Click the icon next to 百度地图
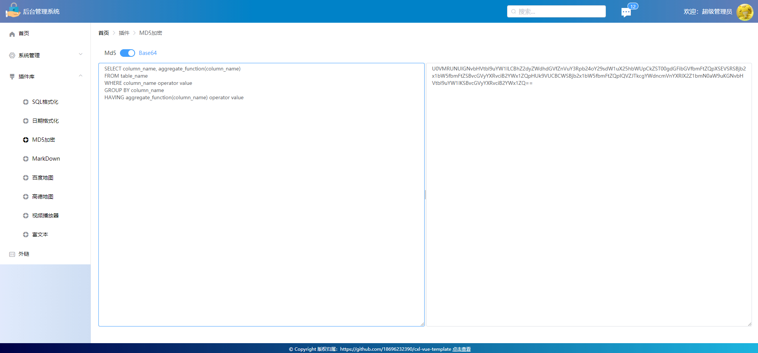 [x=26, y=178]
